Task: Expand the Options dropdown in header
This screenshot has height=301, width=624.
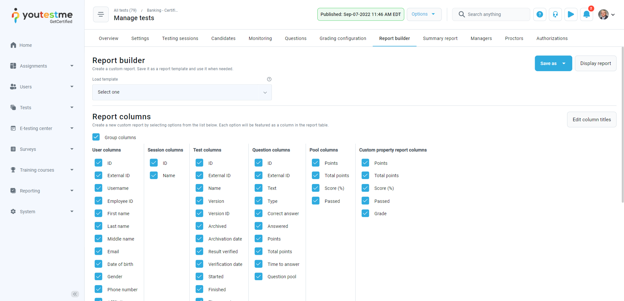Action: coord(424,14)
